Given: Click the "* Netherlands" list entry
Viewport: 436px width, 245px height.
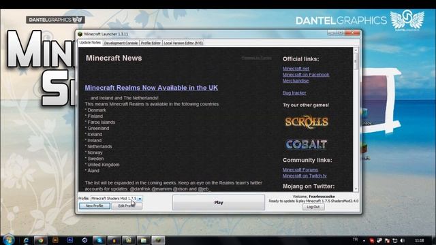Looking at the screenshot, I should (x=98, y=146).
